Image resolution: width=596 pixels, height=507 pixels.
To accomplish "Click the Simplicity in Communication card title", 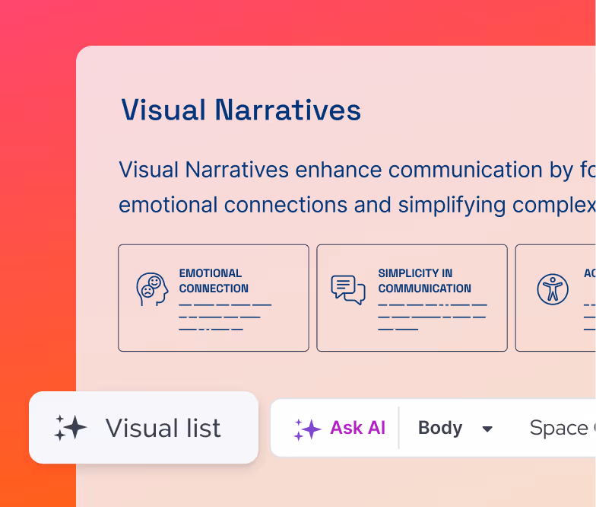I will 424,281.
